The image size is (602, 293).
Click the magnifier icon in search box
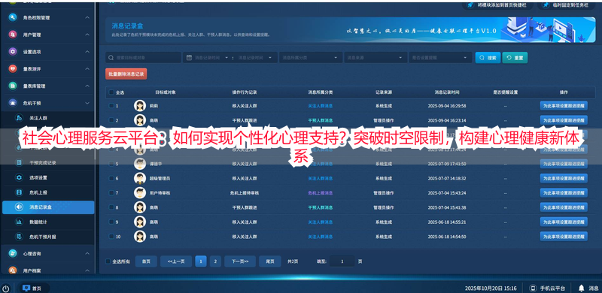tap(111, 58)
